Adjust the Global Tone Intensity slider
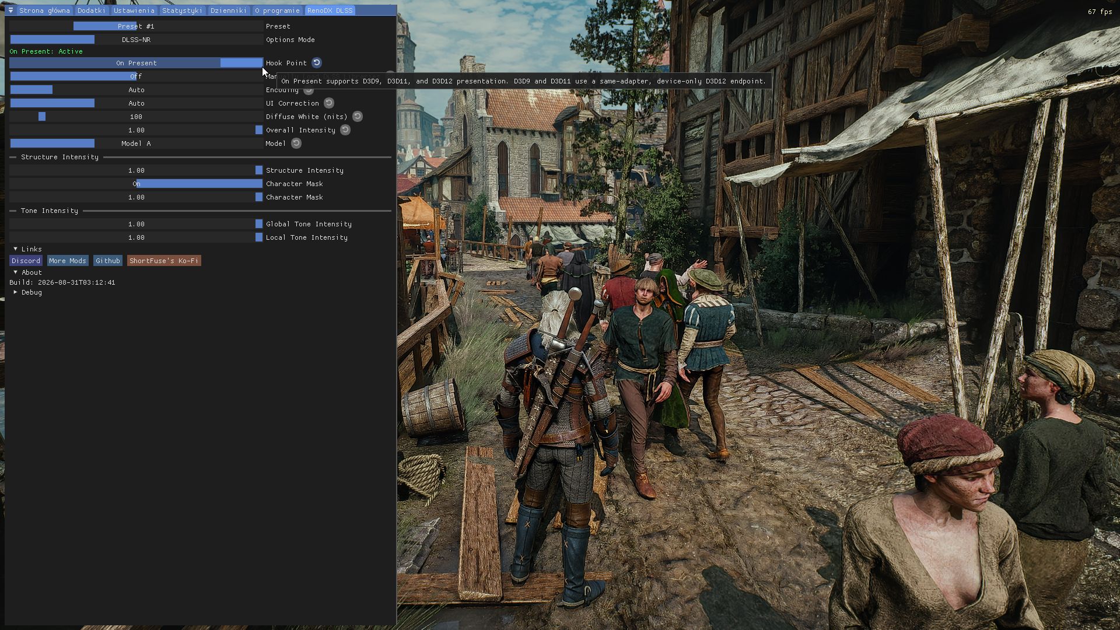Viewport: 1120px width, 630px height. pyautogui.click(x=136, y=224)
